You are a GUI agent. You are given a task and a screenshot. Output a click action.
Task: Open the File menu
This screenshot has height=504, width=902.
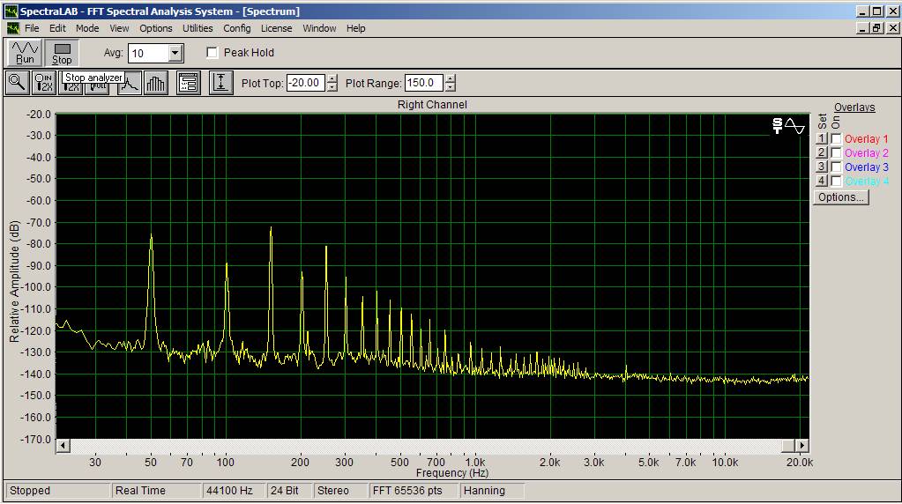click(32, 28)
